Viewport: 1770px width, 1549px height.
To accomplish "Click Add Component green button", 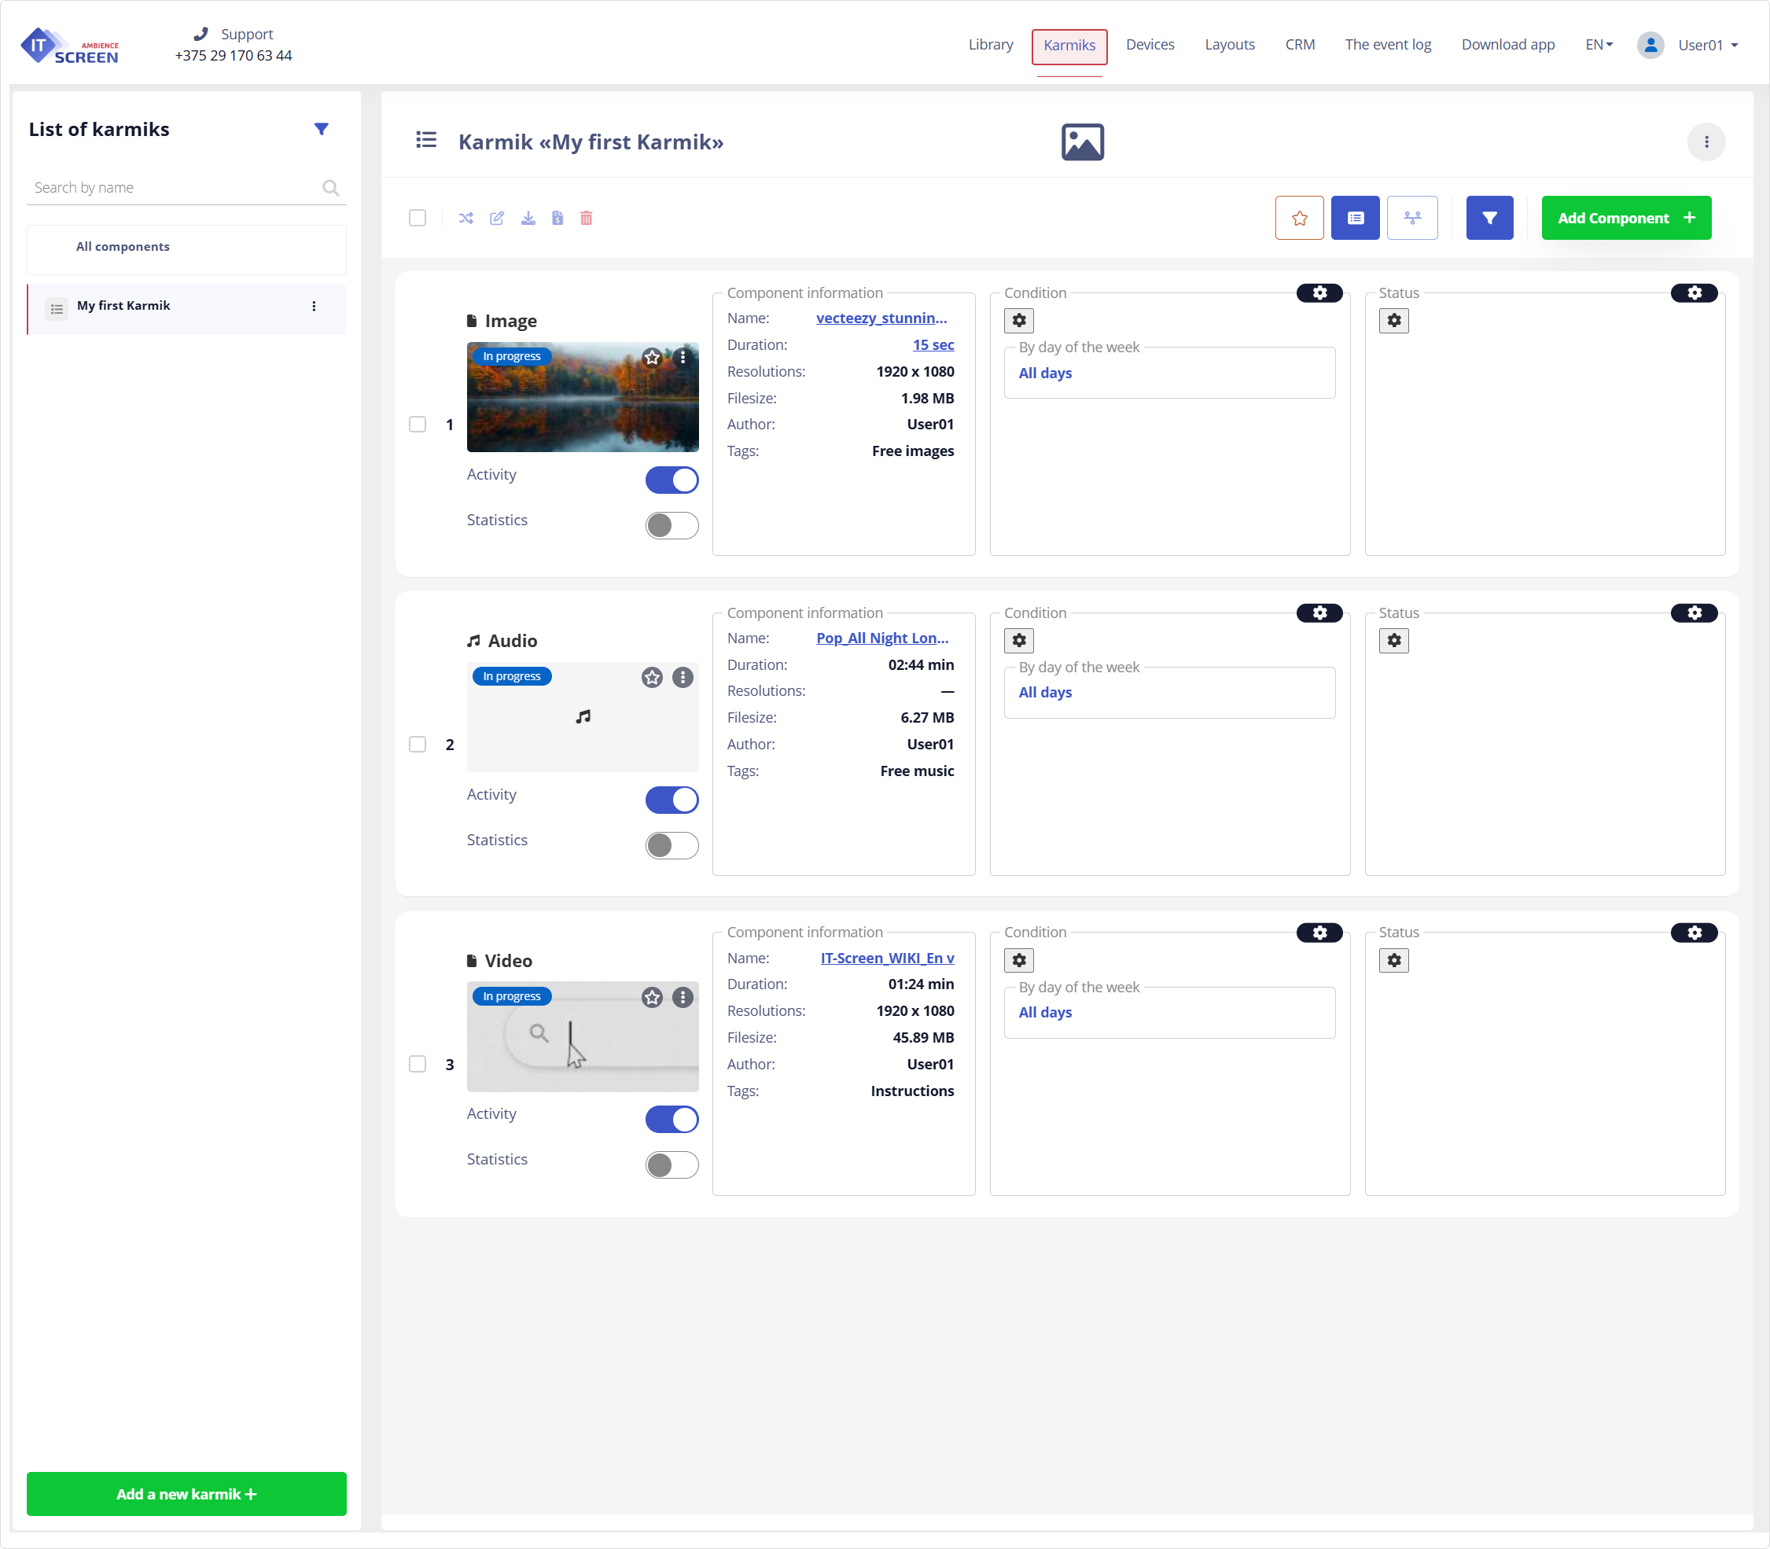I will point(1625,218).
